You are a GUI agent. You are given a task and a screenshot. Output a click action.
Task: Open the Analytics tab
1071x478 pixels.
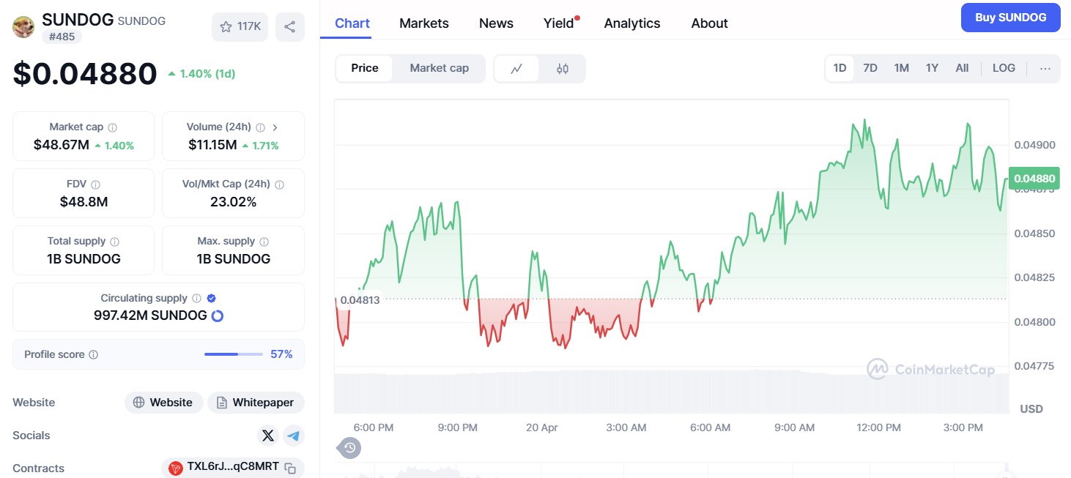631,23
